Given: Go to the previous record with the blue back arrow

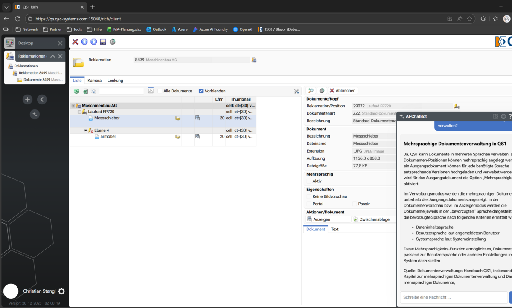Looking at the screenshot, I should click(x=84, y=42).
